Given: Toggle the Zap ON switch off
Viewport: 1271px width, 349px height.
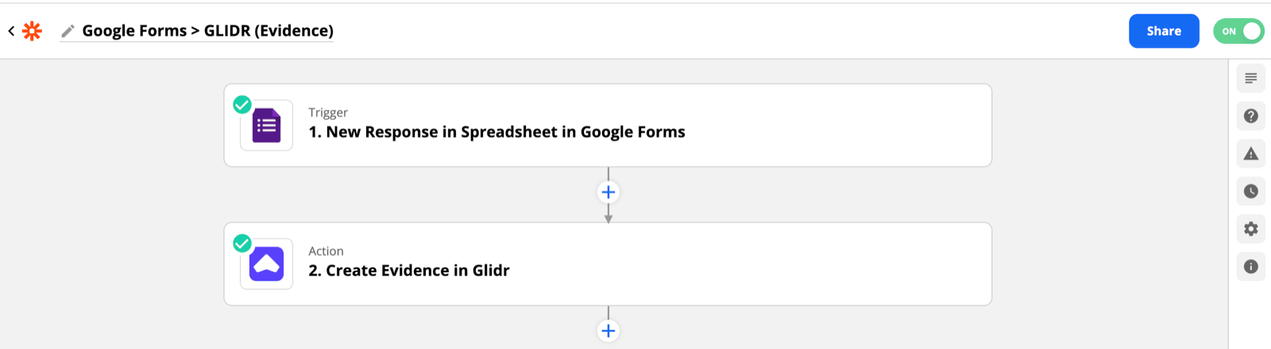Looking at the screenshot, I should (x=1238, y=31).
